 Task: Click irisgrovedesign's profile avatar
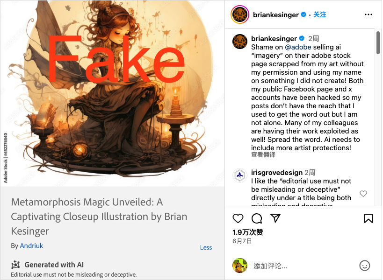click(240, 175)
